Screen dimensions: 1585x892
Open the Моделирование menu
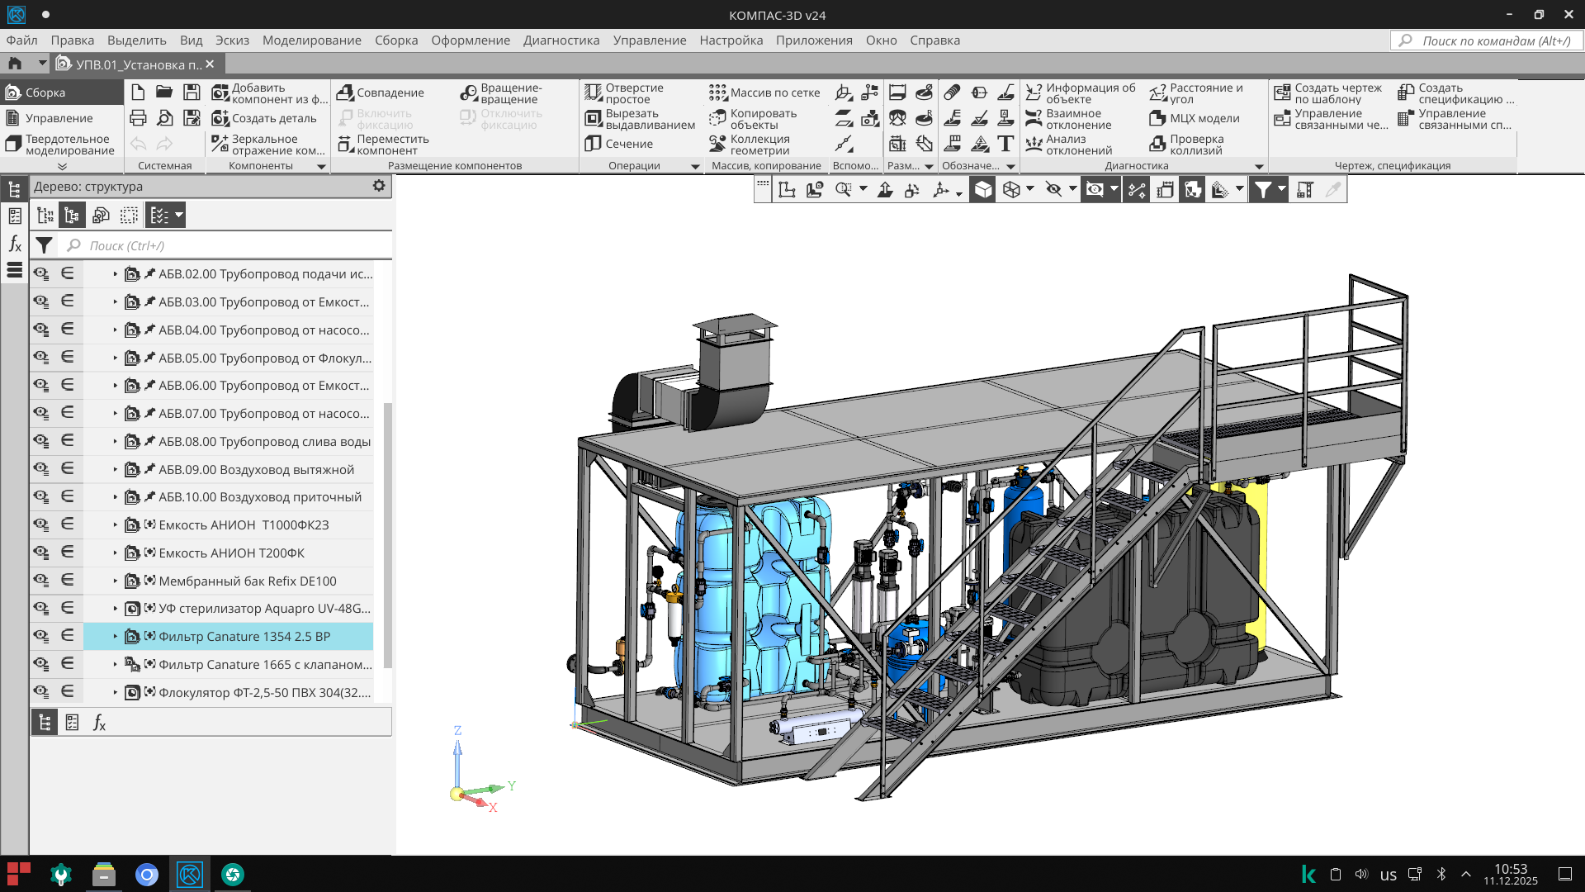point(311,40)
